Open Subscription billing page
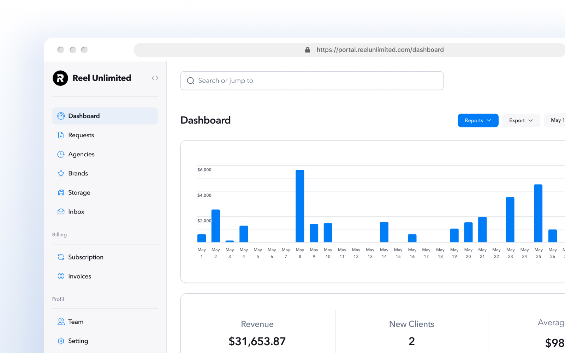 click(105, 257)
